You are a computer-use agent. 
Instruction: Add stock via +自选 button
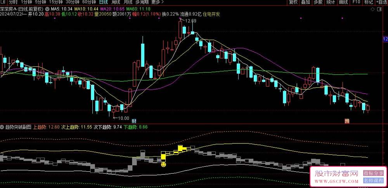pos(382,2)
